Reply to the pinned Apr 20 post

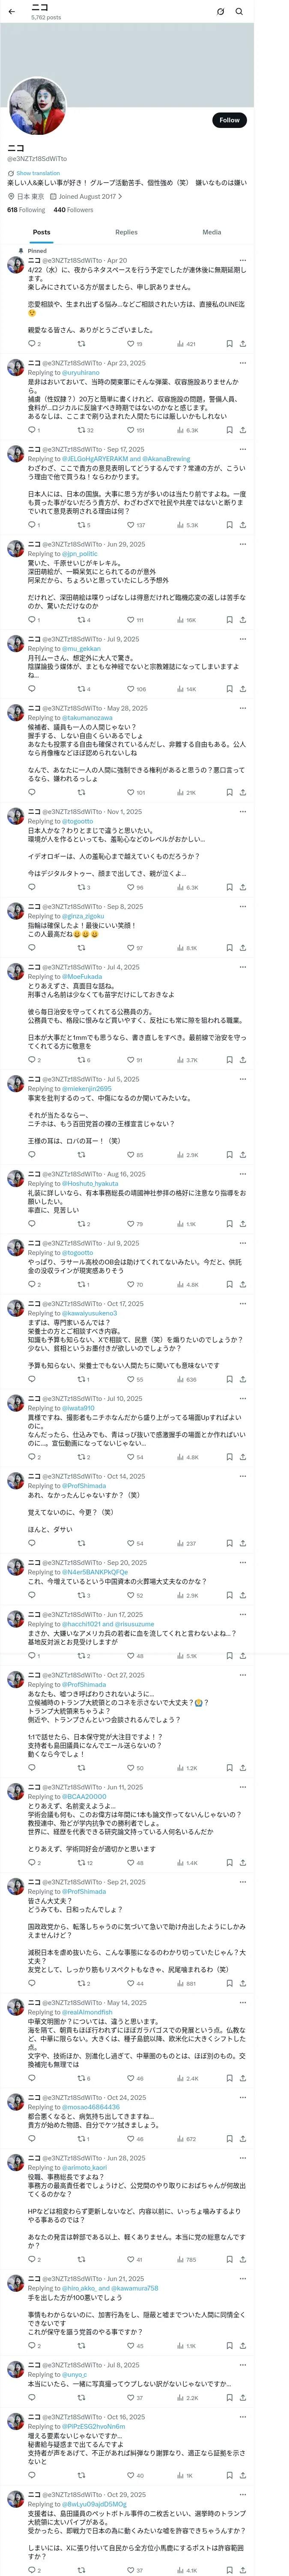34,344
